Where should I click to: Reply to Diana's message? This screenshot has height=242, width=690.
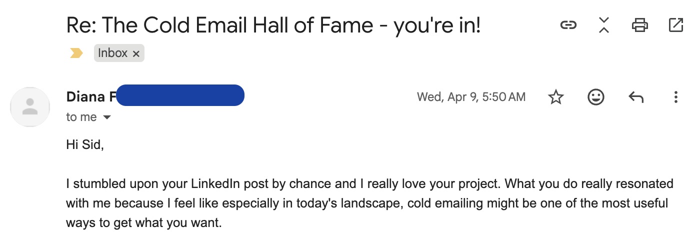(635, 97)
